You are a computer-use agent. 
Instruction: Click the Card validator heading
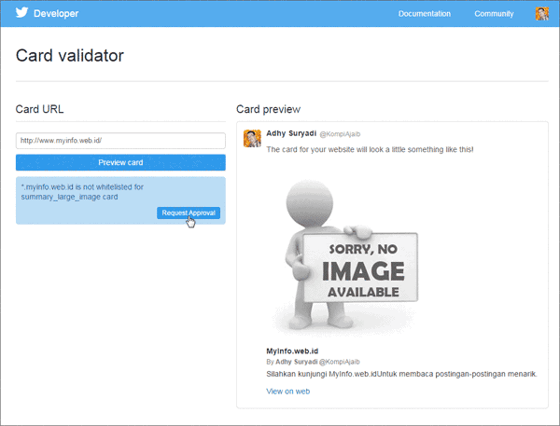(x=70, y=56)
